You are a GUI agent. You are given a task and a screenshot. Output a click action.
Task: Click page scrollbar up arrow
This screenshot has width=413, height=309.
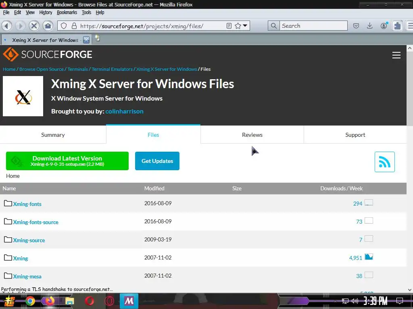click(410, 48)
